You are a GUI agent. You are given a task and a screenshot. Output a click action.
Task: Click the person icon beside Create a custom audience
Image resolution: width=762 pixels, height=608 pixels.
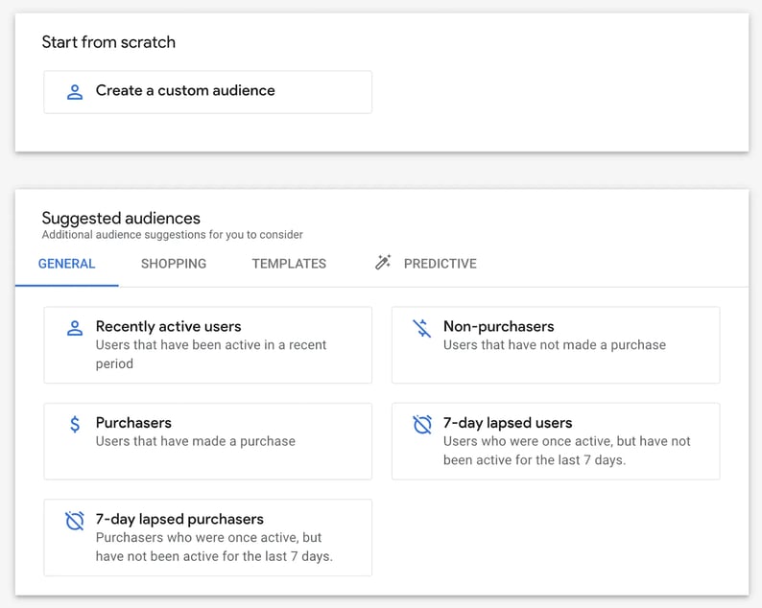[x=74, y=92]
